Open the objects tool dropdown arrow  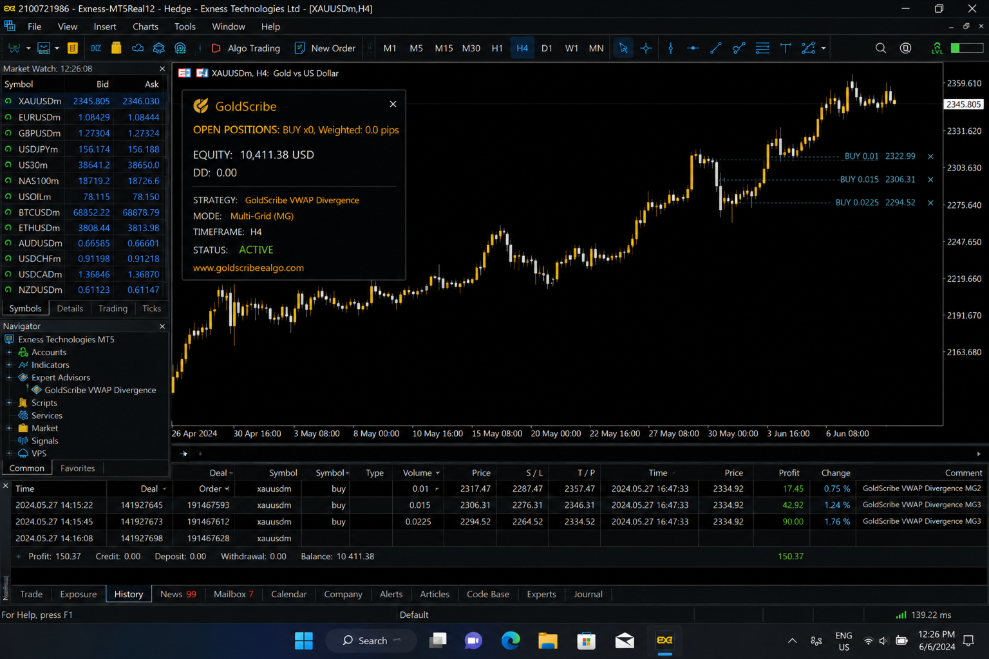[823, 48]
